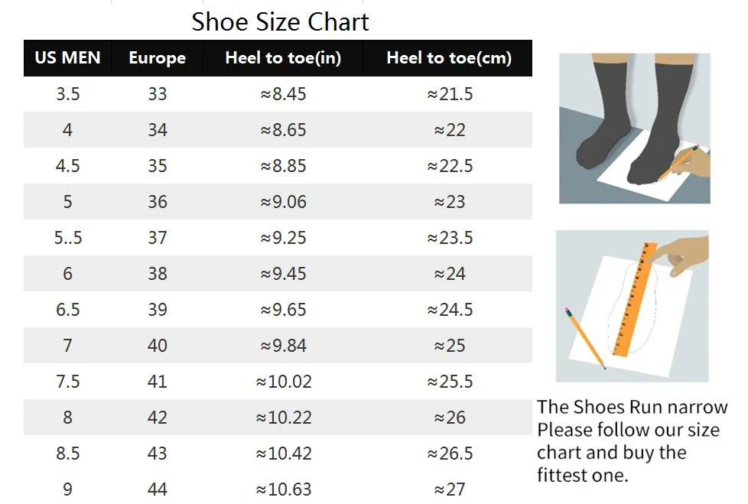
Task: Click the foot tracing illustration with socks
Action: (x=635, y=128)
